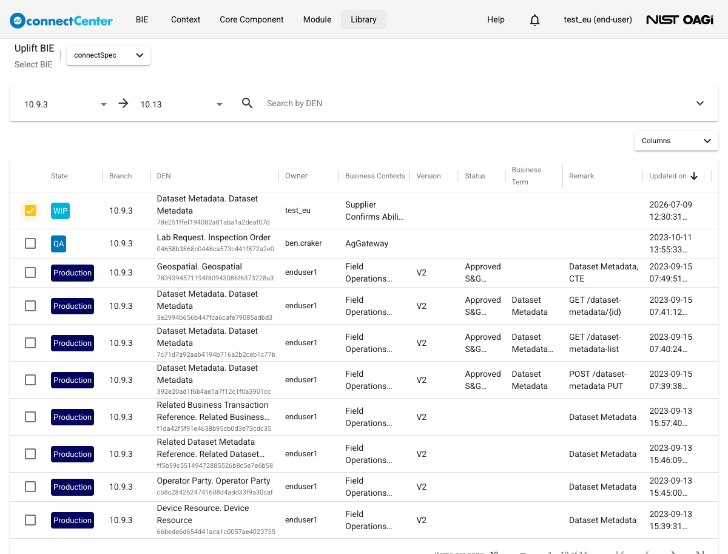The width and height of the screenshot is (728, 554).
Task: Open the Help menu
Action: 496,19
